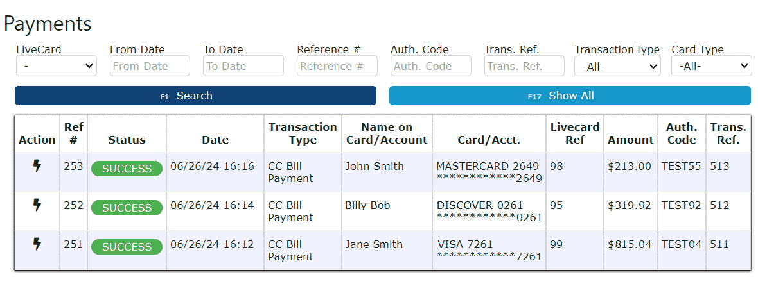Click lightning action icon for ref 252
Viewport: 758px width, 302px height.
37,205
